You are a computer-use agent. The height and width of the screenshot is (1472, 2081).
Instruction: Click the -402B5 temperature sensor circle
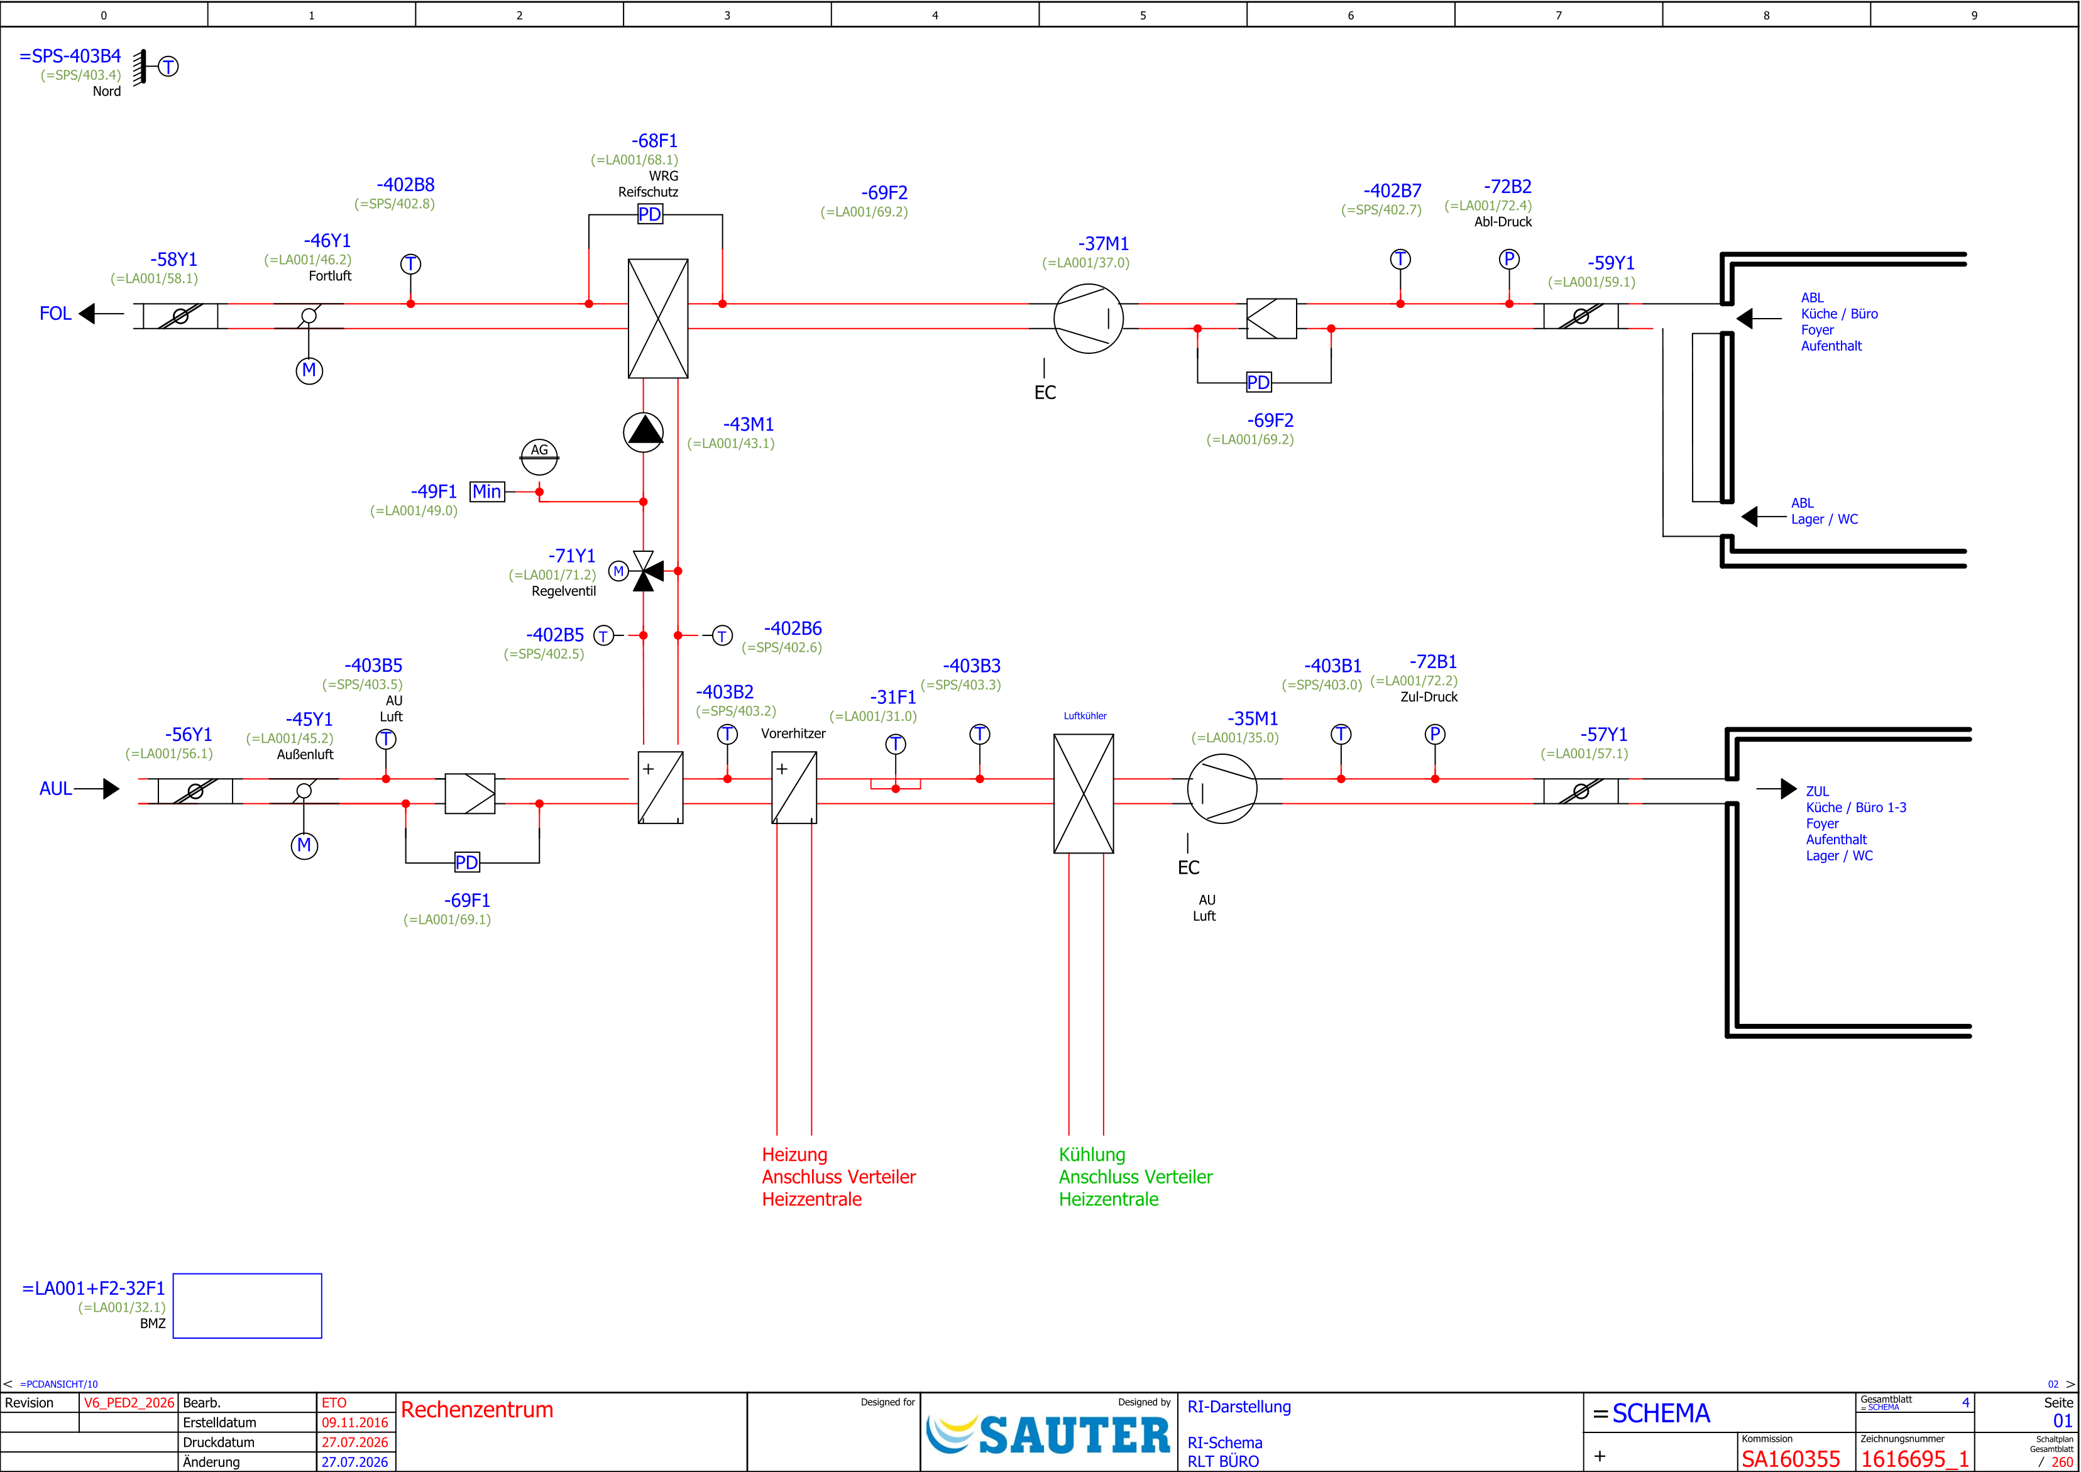603,635
